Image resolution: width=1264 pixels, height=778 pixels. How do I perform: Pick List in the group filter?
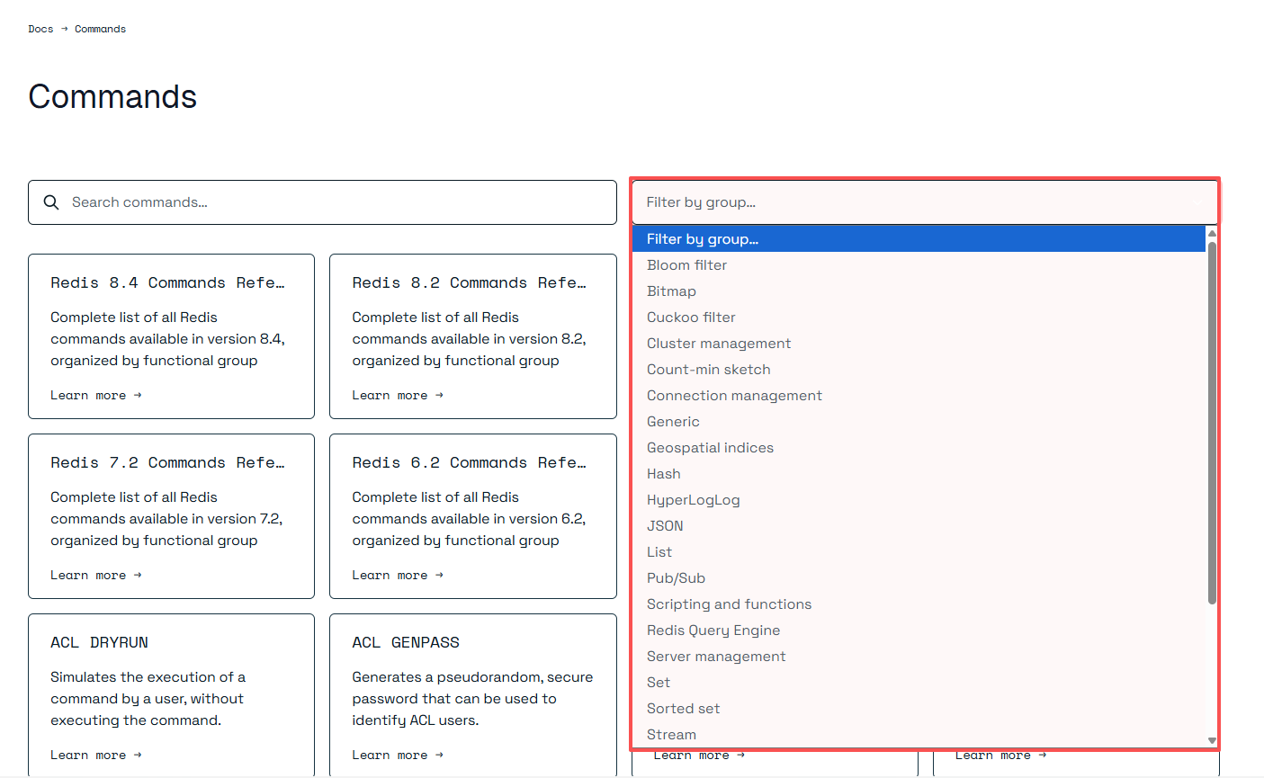click(x=919, y=552)
